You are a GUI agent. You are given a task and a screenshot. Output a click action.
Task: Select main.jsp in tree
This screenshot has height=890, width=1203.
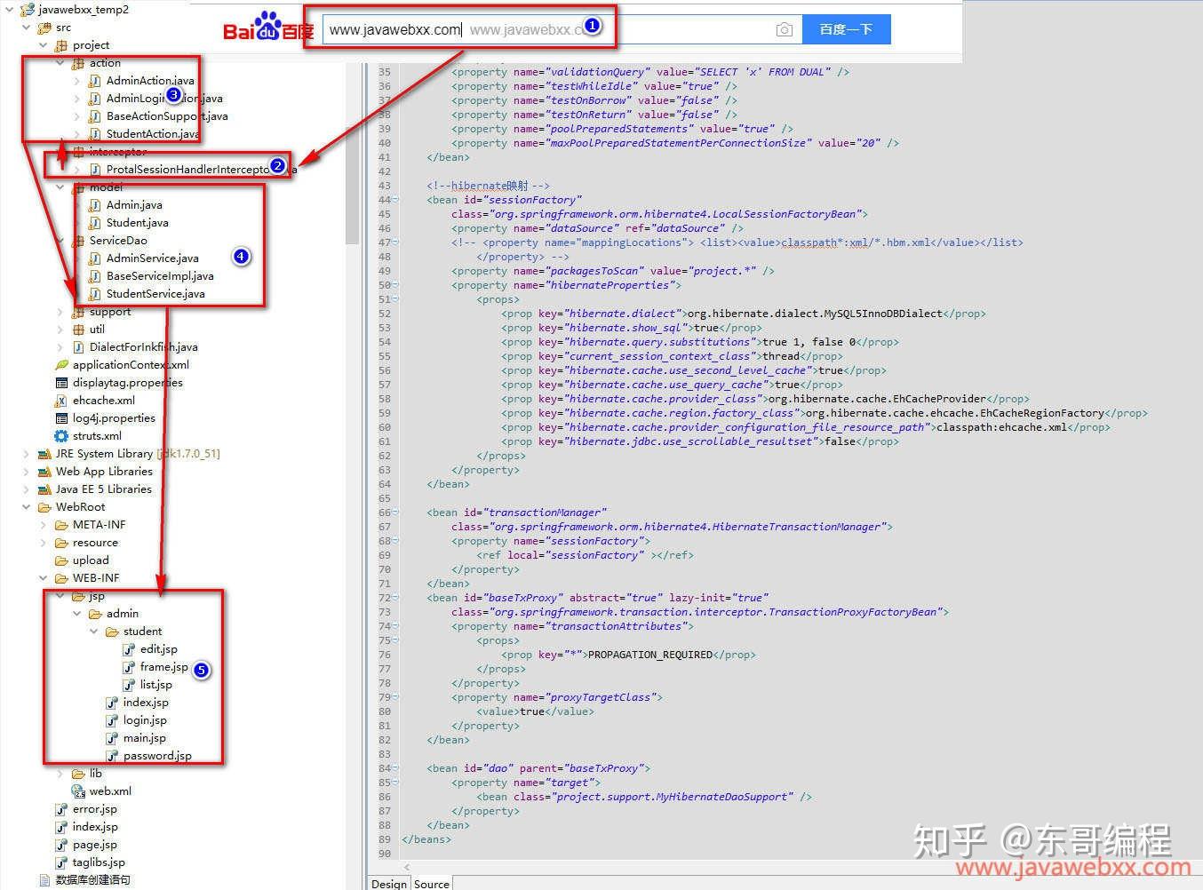coord(145,738)
